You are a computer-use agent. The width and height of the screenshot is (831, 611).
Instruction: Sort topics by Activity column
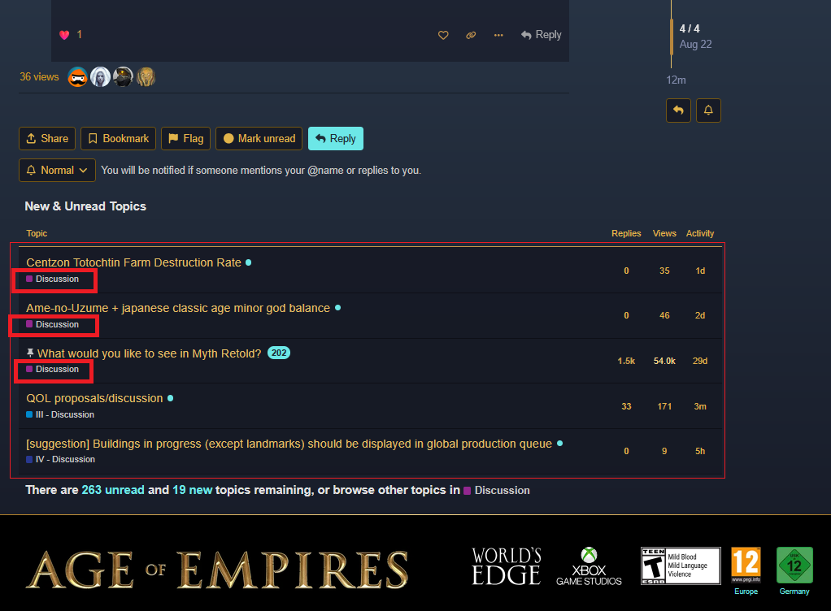click(699, 233)
